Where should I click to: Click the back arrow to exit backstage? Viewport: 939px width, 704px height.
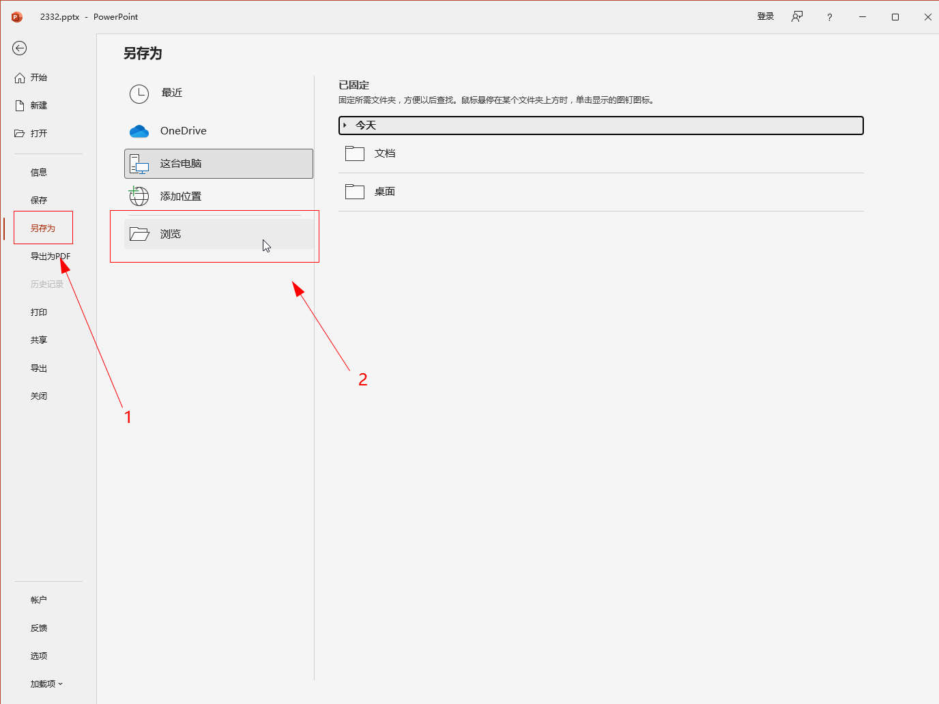[x=19, y=48]
